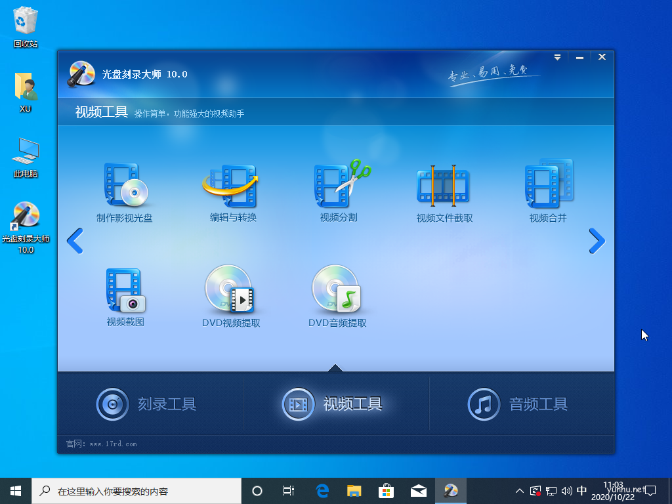Screen dimensions: 672x504
Task: Open the 回收站 desktop icon
Action: (x=26, y=26)
